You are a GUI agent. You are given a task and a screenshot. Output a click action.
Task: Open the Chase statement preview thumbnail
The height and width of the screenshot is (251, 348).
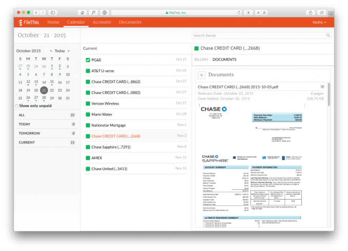tap(252, 165)
